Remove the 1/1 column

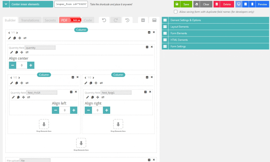pos(154,32)
